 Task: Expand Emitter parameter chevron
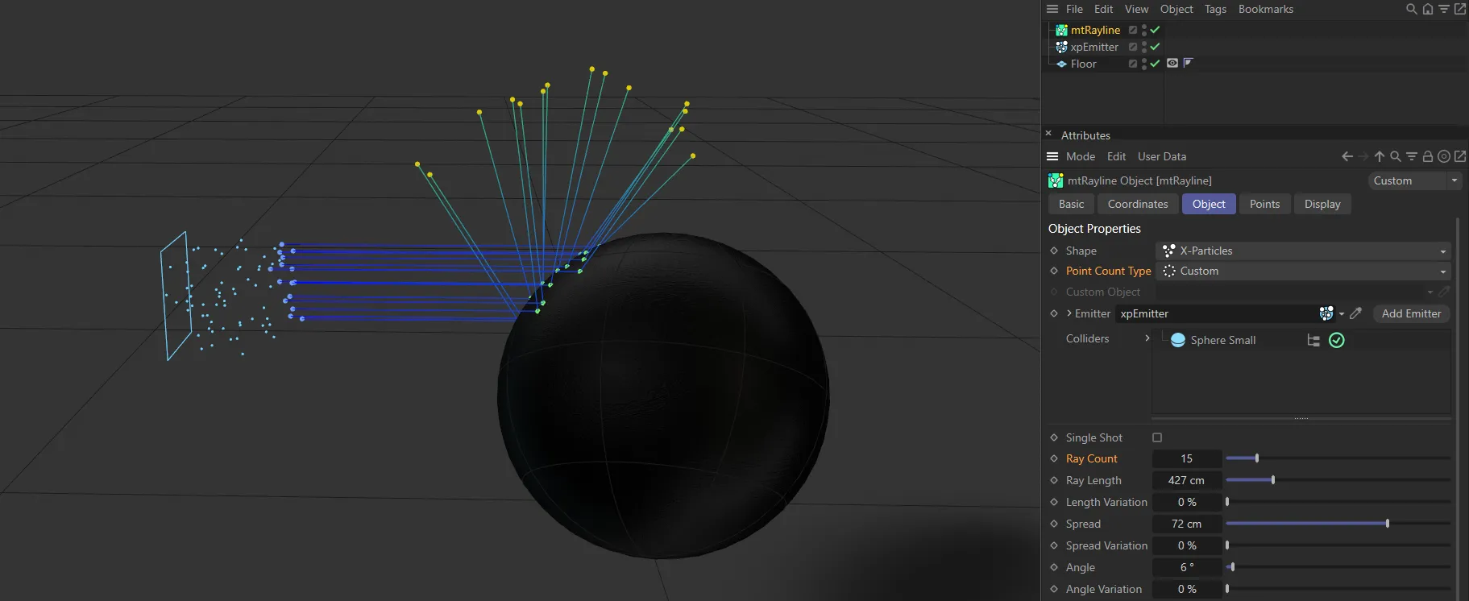(x=1069, y=313)
